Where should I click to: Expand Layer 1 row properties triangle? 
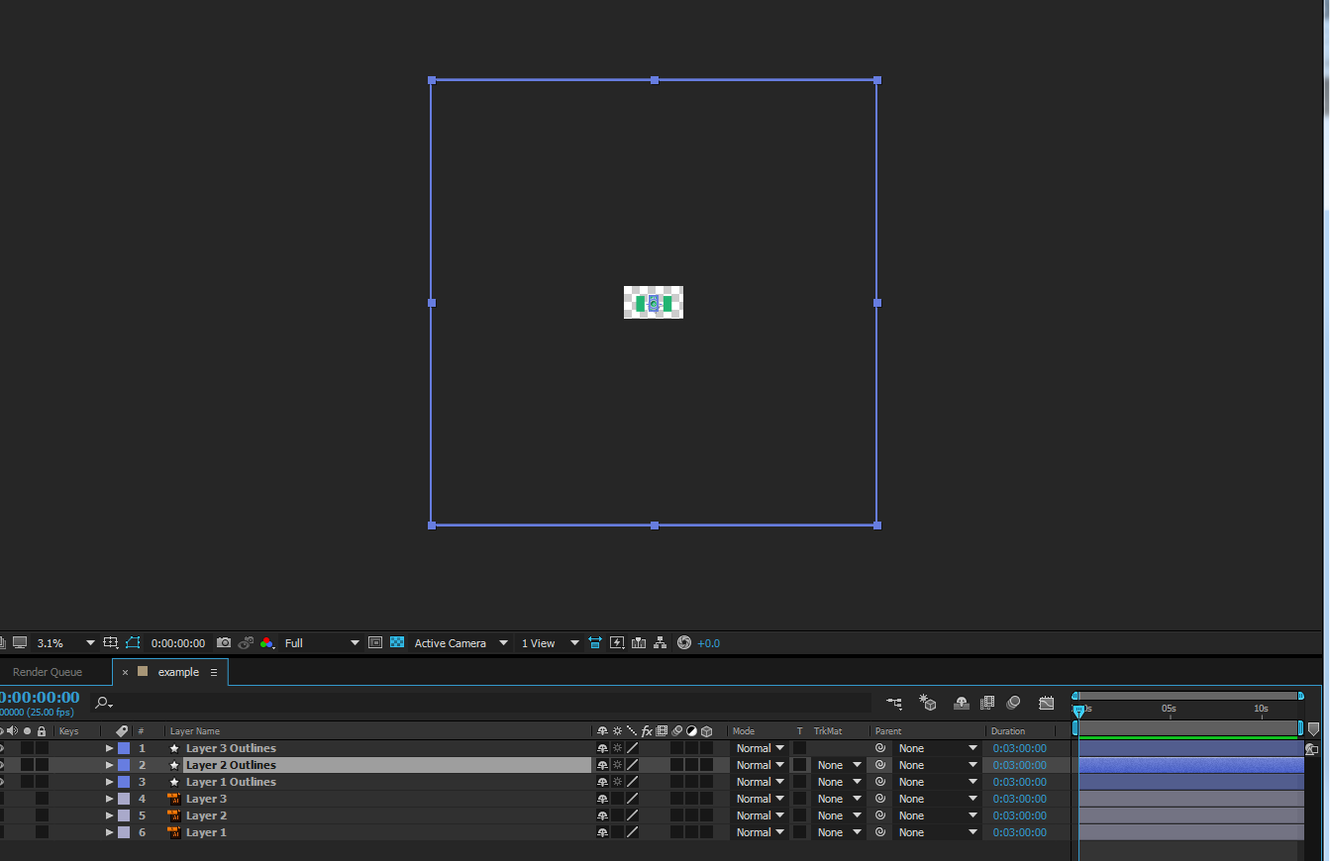(x=110, y=832)
